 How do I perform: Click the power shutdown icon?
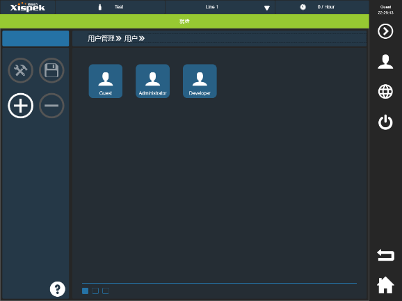(x=385, y=122)
